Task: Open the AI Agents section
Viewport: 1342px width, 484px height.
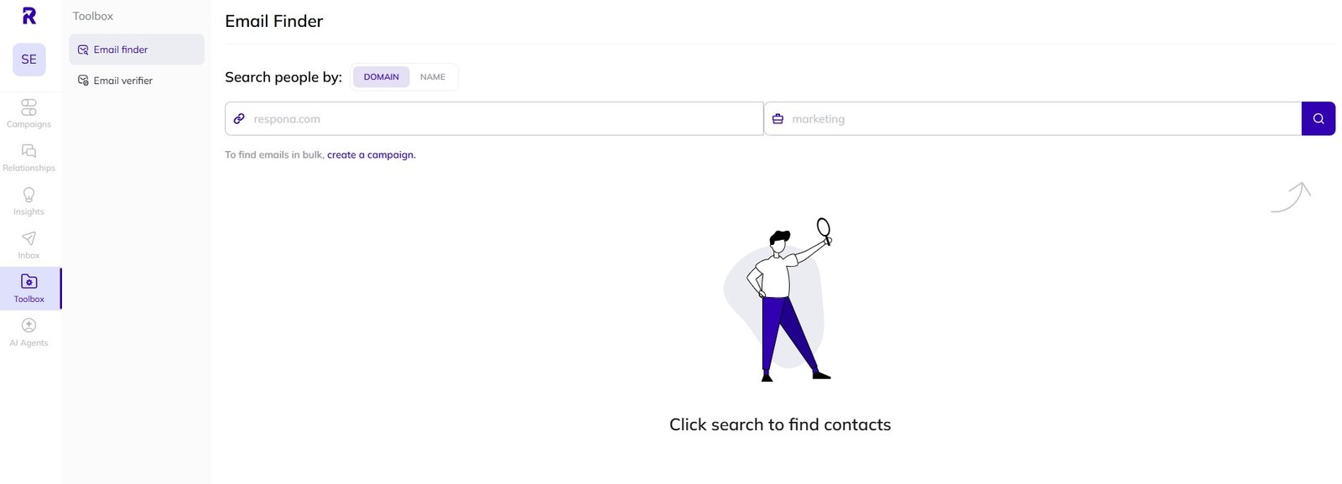Action: (29, 331)
